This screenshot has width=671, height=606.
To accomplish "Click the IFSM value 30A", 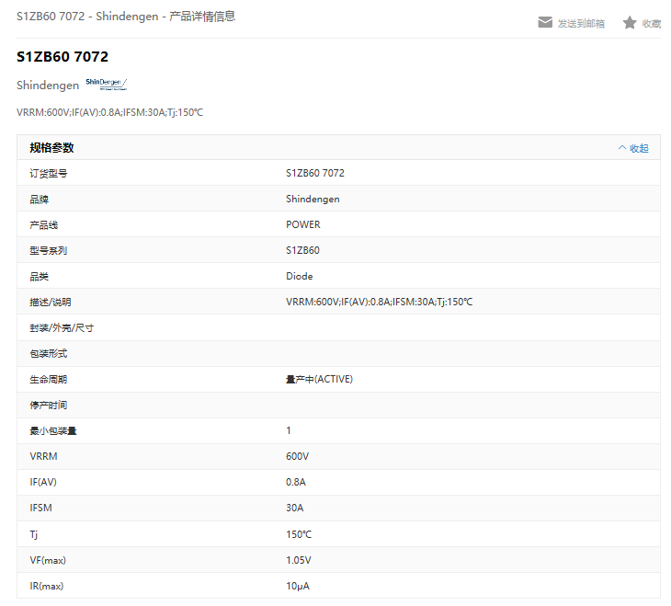I will [294, 508].
